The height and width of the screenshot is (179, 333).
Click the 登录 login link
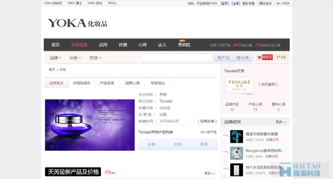pos(225,3)
